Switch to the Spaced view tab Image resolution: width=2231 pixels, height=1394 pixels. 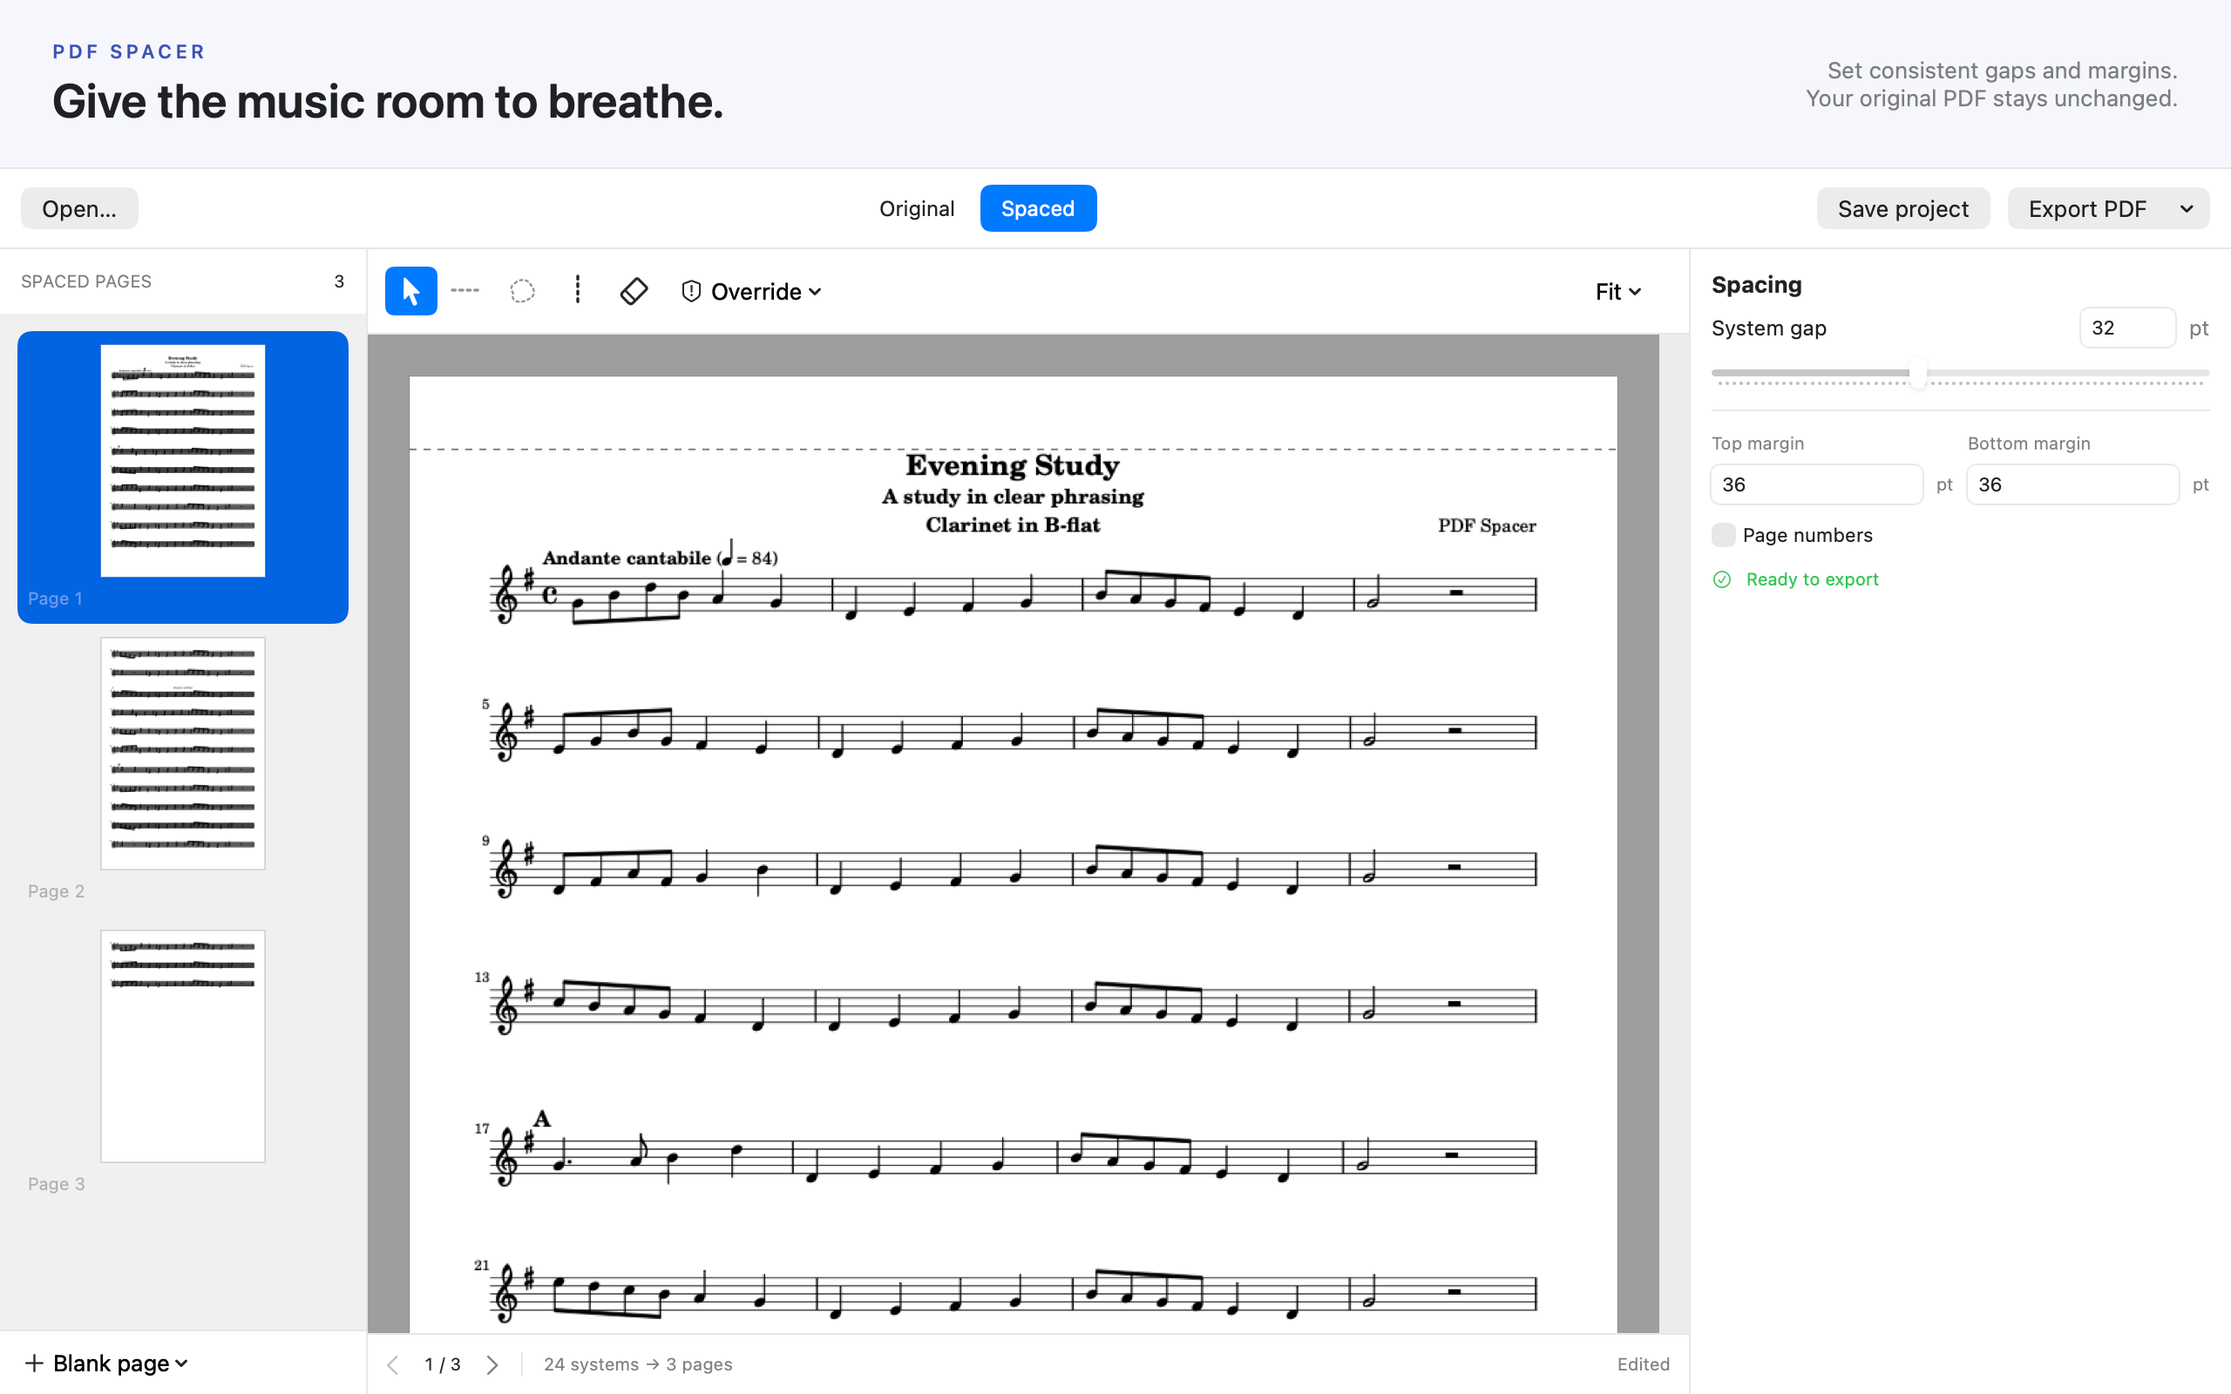click(x=1038, y=208)
